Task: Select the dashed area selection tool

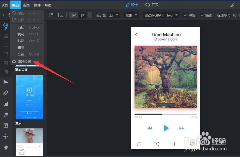Action: coord(6,54)
